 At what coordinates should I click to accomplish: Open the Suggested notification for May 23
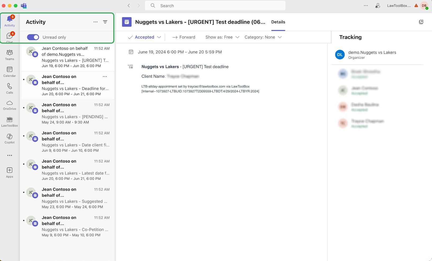68,198
